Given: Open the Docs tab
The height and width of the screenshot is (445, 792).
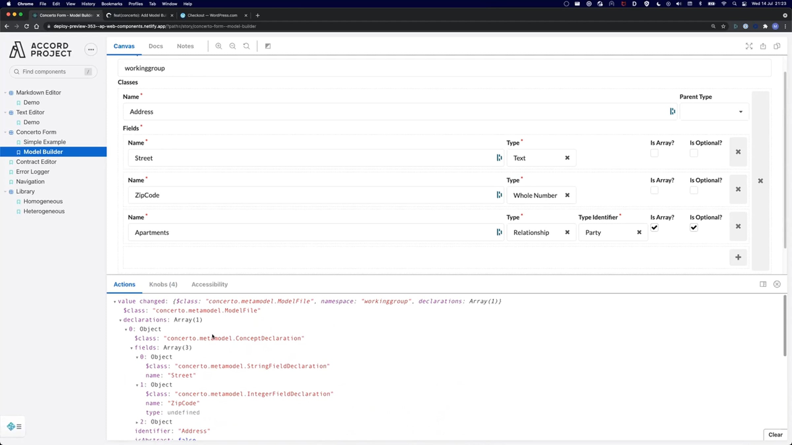Looking at the screenshot, I should pyautogui.click(x=155, y=46).
